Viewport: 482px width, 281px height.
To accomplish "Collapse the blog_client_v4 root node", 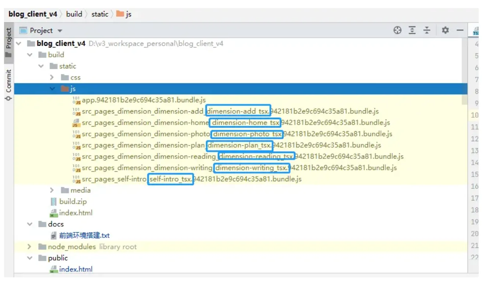I will [19, 43].
